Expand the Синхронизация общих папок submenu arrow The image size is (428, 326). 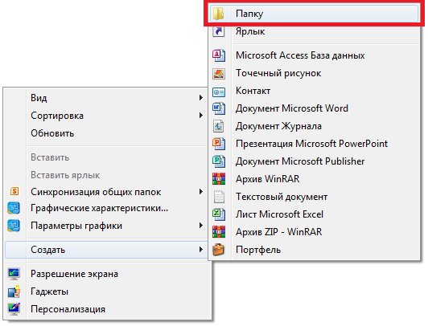(201, 192)
